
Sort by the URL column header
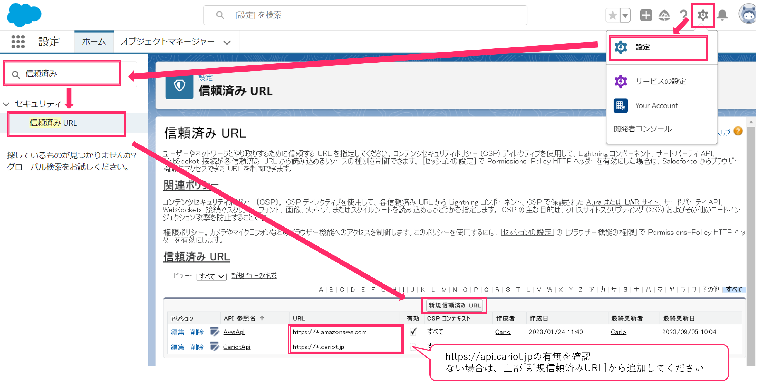pos(299,318)
